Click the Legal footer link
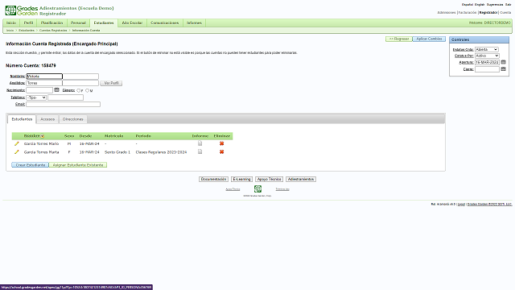This screenshot has width=515, height=290. click(461, 204)
